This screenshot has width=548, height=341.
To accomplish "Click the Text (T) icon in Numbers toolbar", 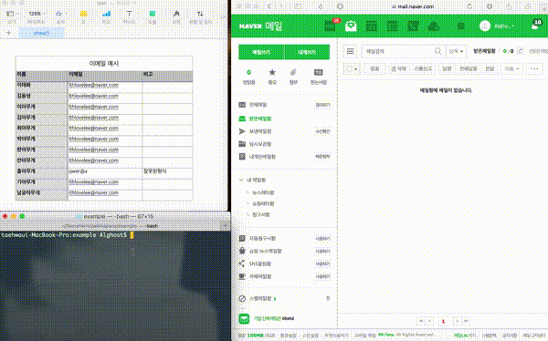I will point(129,14).
